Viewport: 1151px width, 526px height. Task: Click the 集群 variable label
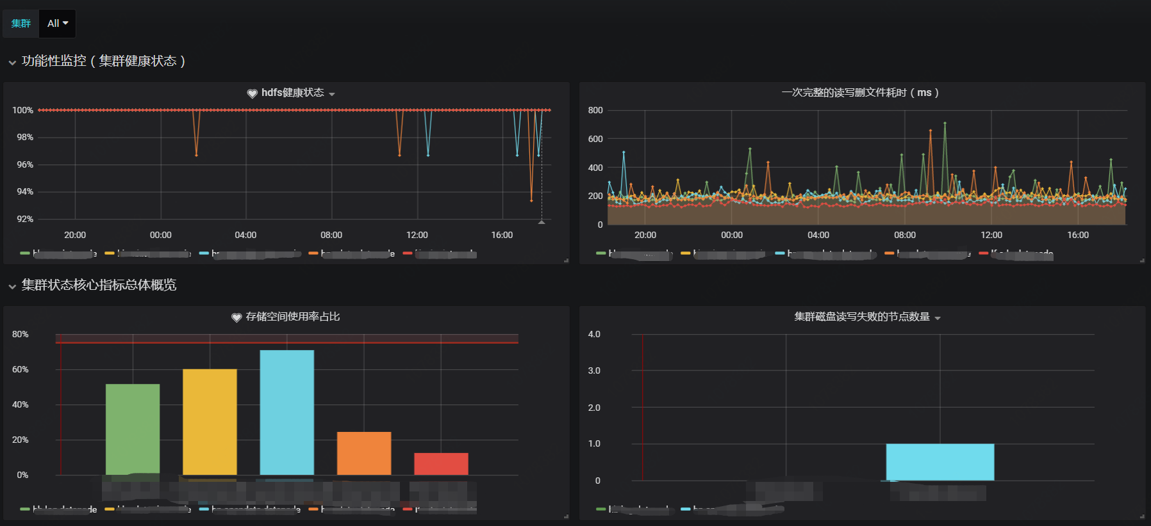pos(21,24)
